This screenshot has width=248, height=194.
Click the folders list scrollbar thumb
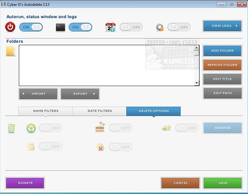pos(196,53)
